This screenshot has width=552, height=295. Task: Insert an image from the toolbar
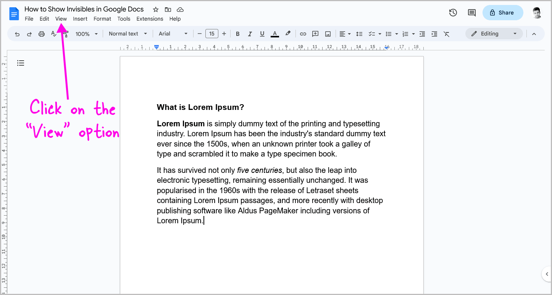(x=328, y=34)
